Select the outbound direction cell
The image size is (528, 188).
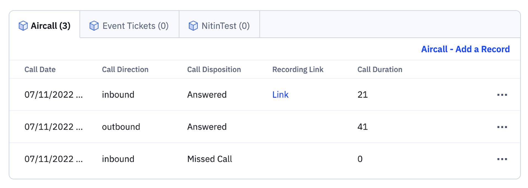point(121,127)
